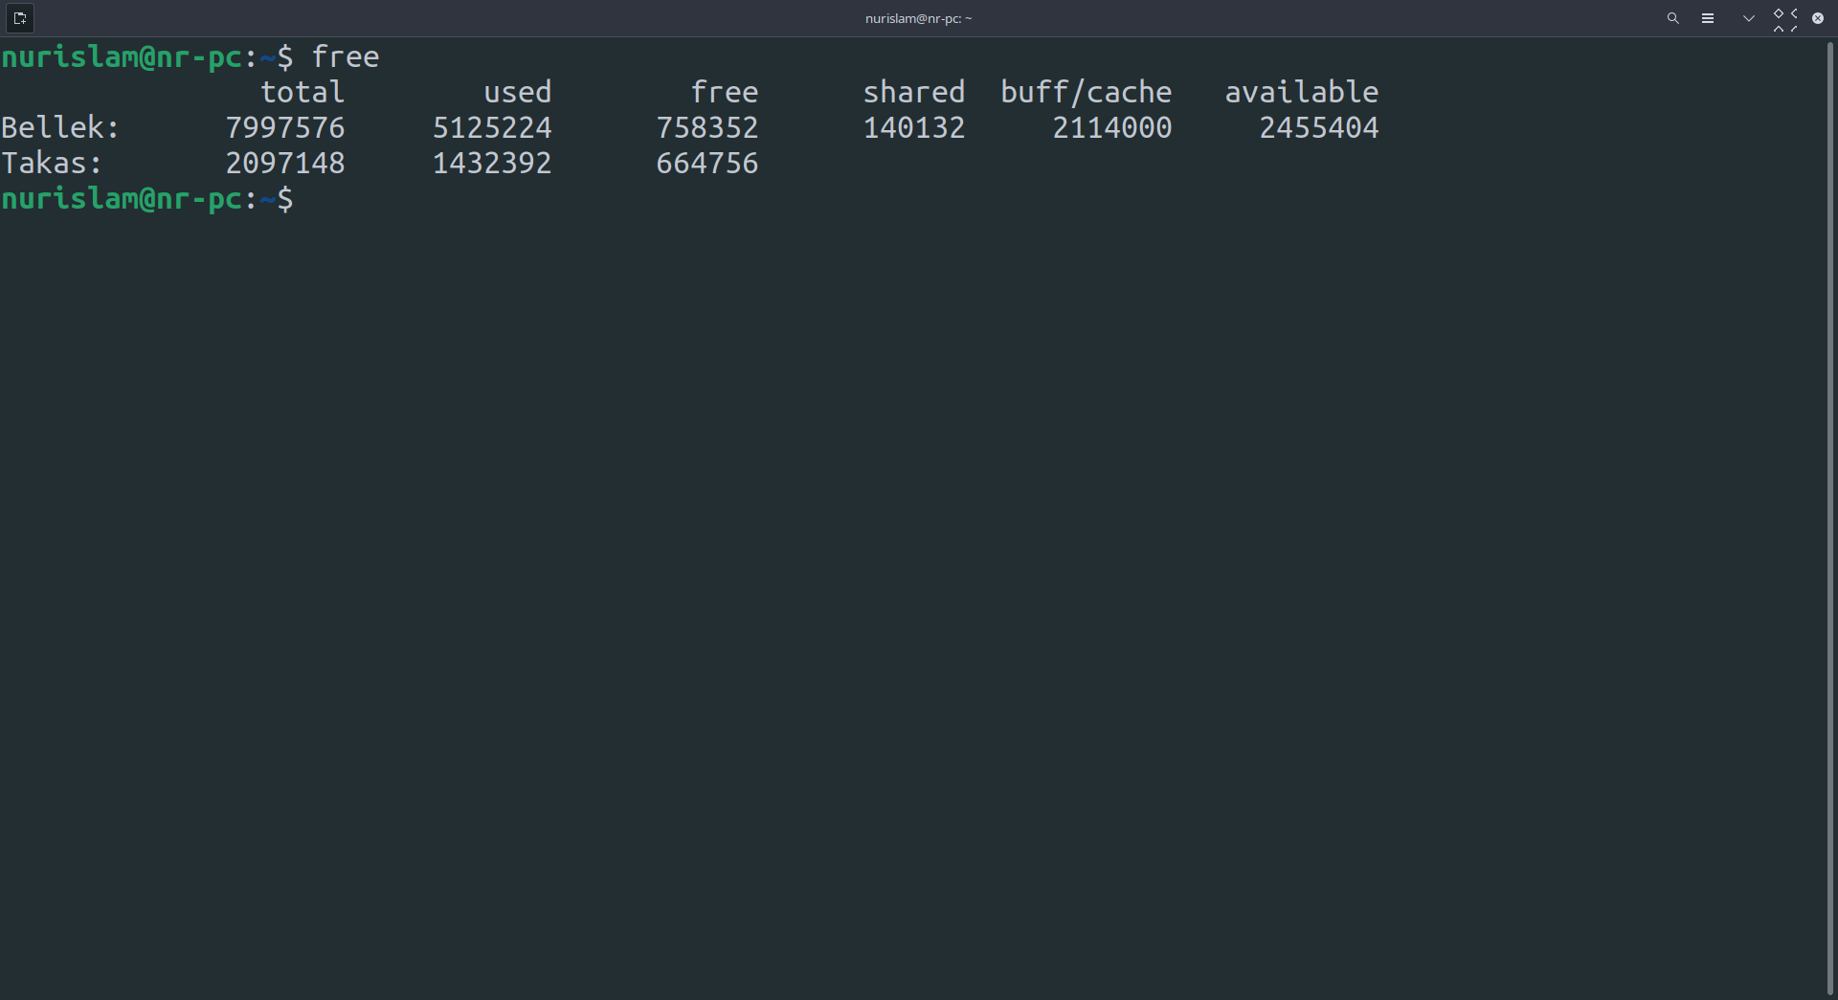Minimize the terminal window

tap(1748, 18)
